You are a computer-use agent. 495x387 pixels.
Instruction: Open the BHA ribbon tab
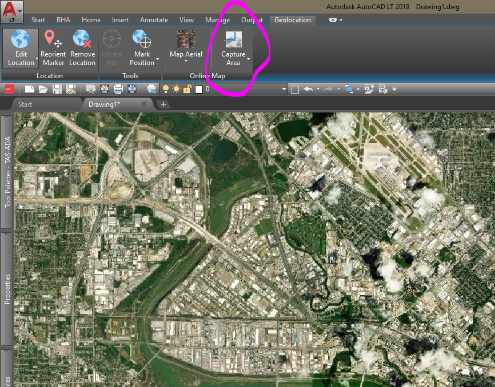(x=63, y=20)
